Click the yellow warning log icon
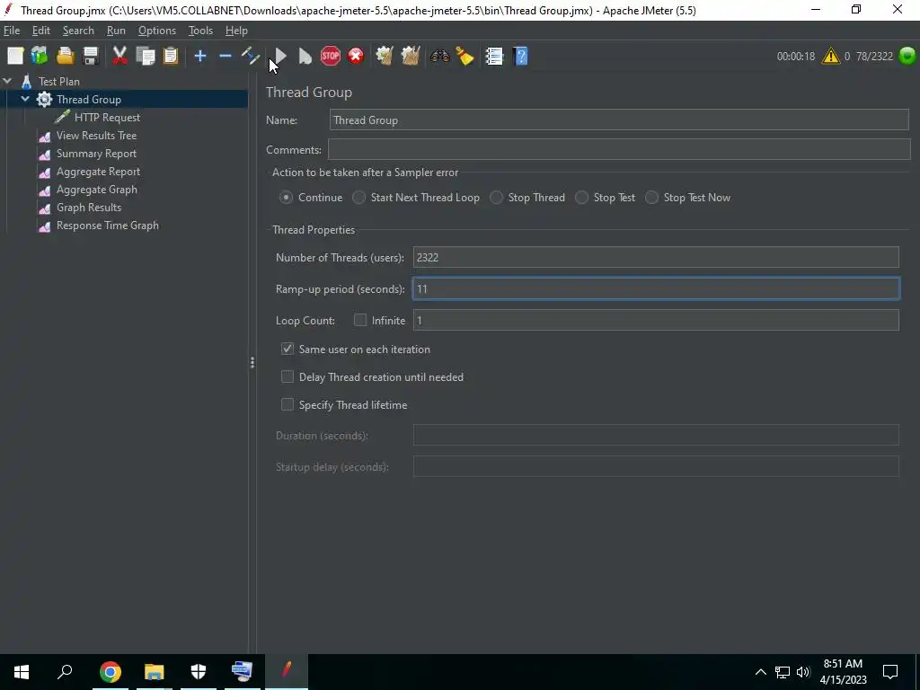This screenshot has height=690, width=920. click(x=831, y=56)
